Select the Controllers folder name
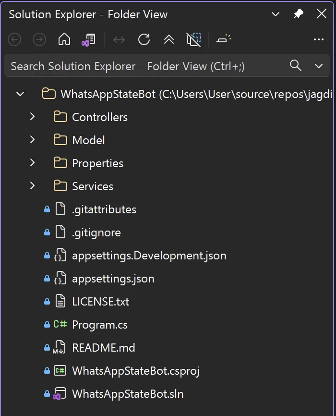336x416 pixels. click(100, 117)
